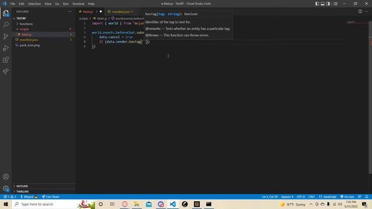This screenshot has width=372, height=209.
Task: Click the data.cancel line of code
Action: (x=116, y=37)
